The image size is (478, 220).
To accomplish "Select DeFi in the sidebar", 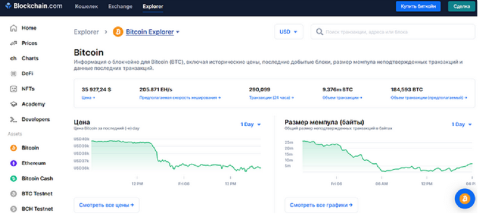I will pyautogui.click(x=28, y=74).
